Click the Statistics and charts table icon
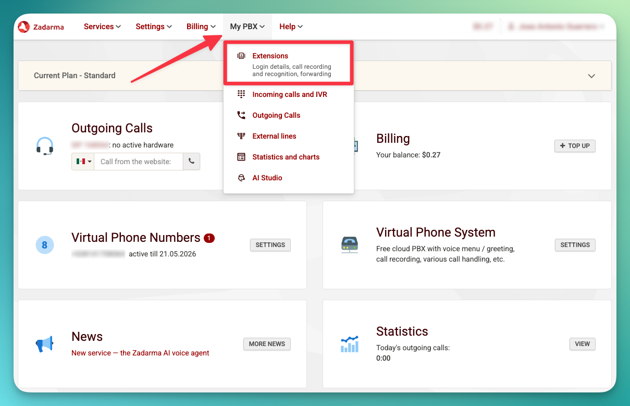The image size is (630, 406). (x=240, y=157)
